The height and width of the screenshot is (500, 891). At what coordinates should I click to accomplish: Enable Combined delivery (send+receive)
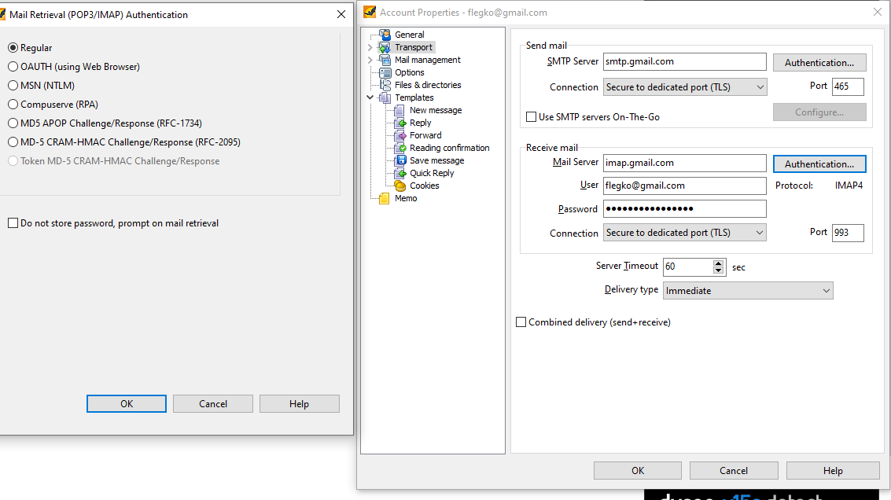click(x=521, y=322)
